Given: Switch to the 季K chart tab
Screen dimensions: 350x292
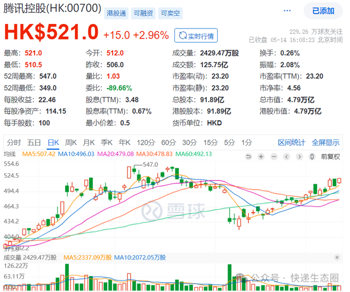Looking at the screenshot, I should [107, 142].
